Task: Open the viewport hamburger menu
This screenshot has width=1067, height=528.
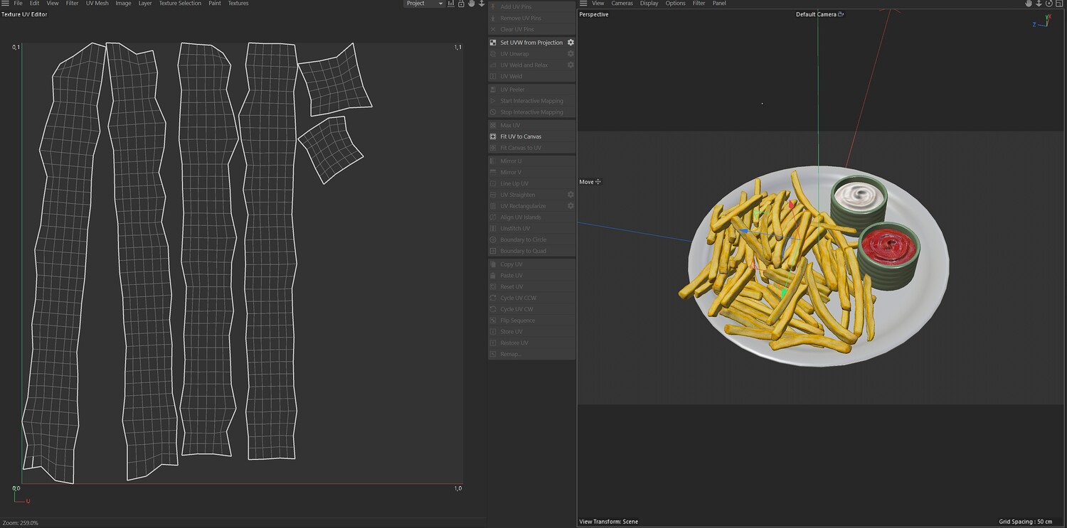Action: click(583, 4)
